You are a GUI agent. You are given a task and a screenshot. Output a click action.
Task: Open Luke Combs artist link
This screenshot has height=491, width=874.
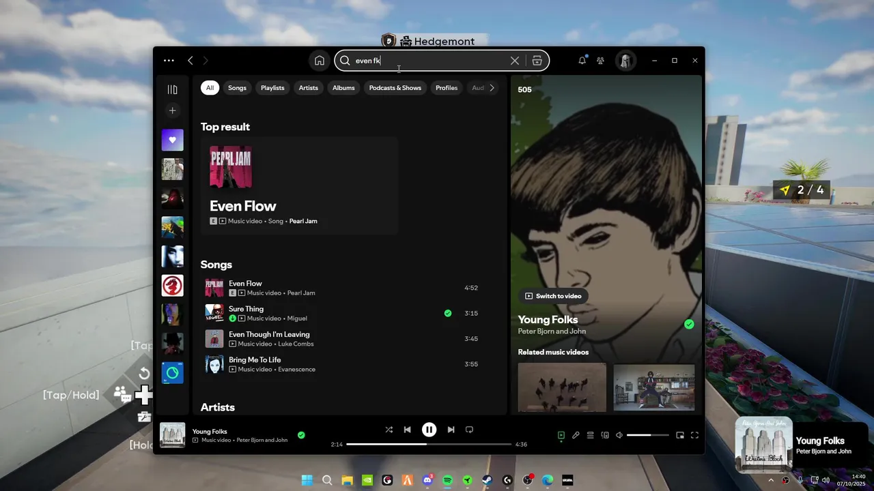[x=296, y=344]
